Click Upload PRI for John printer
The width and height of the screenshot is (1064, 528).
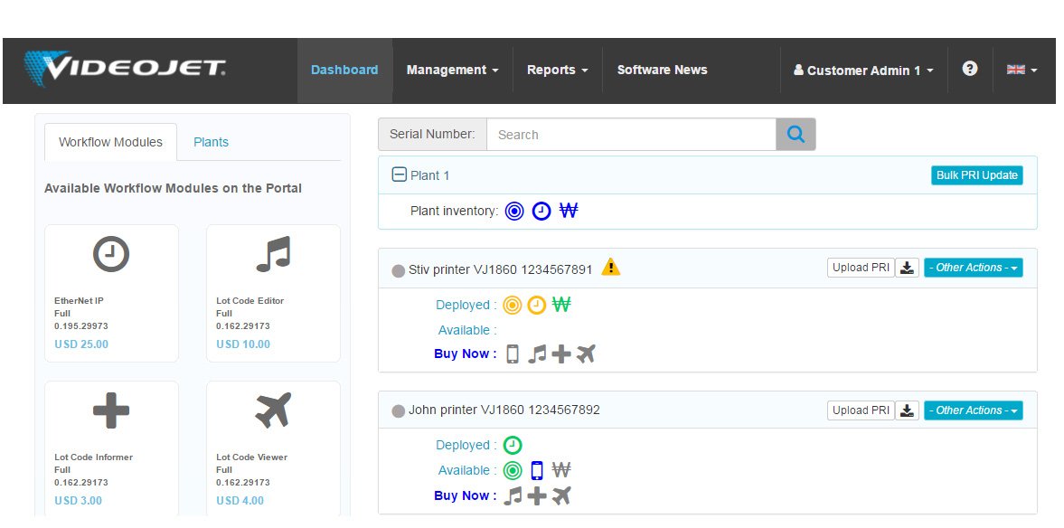[861, 410]
